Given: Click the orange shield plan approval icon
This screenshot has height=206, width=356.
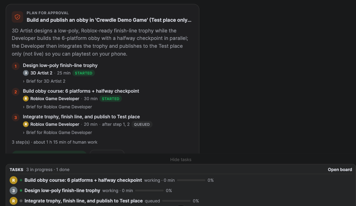Looking at the screenshot, I should 17,17.
